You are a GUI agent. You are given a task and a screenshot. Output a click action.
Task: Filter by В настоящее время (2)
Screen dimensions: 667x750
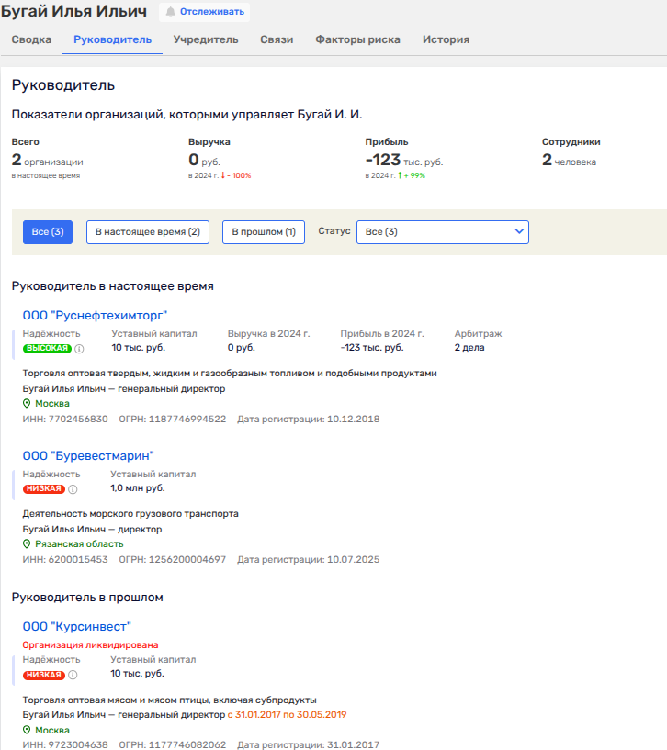coord(148,232)
